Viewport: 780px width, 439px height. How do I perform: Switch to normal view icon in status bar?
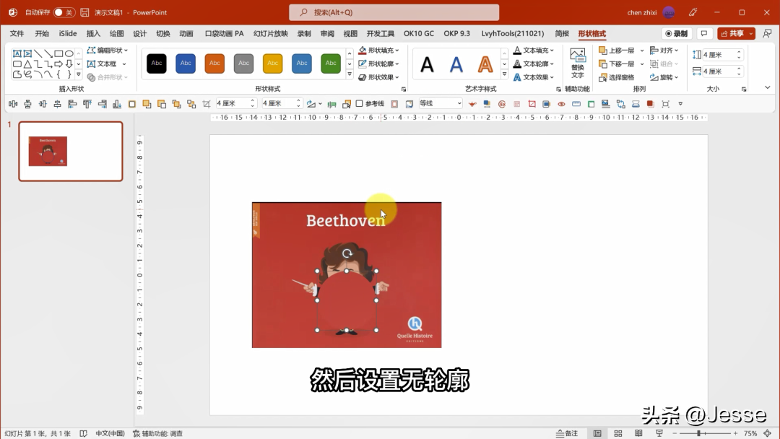coord(597,433)
